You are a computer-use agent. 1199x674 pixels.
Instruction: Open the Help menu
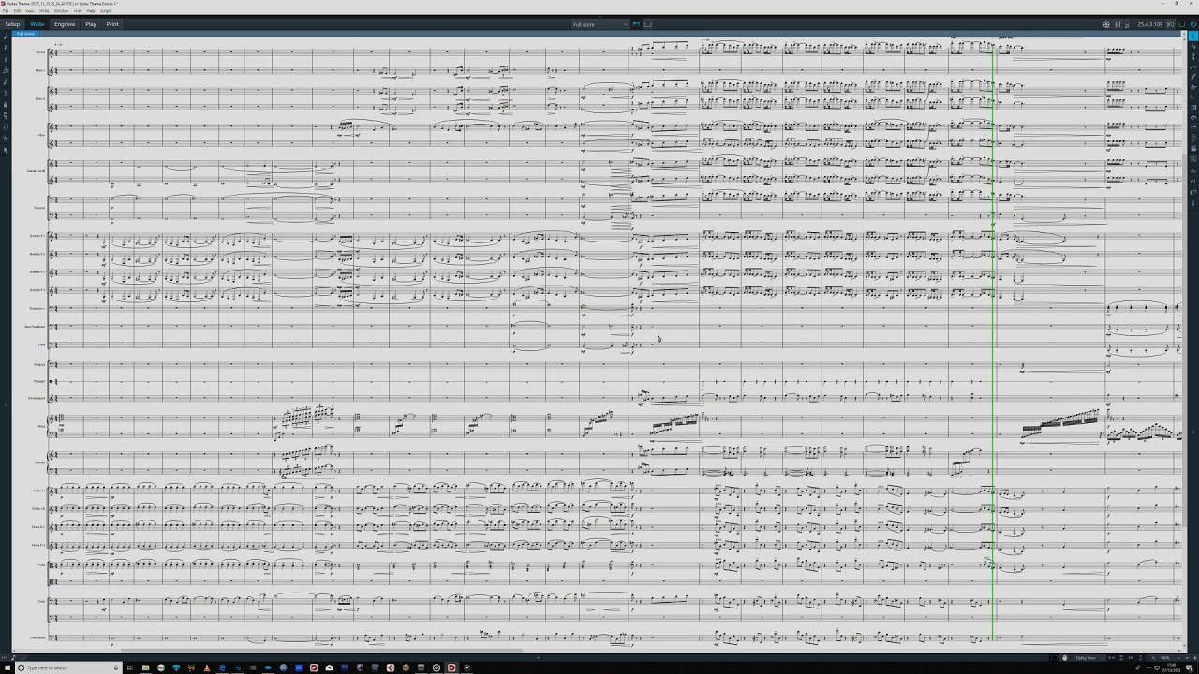pyautogui.click(x=91, y=11)
